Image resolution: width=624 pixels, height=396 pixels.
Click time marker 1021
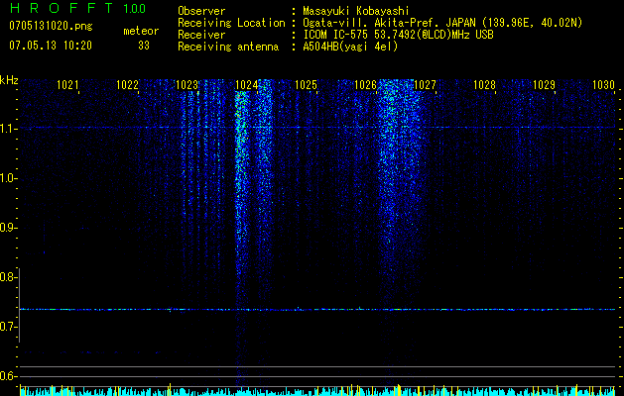tap(67, 85)
